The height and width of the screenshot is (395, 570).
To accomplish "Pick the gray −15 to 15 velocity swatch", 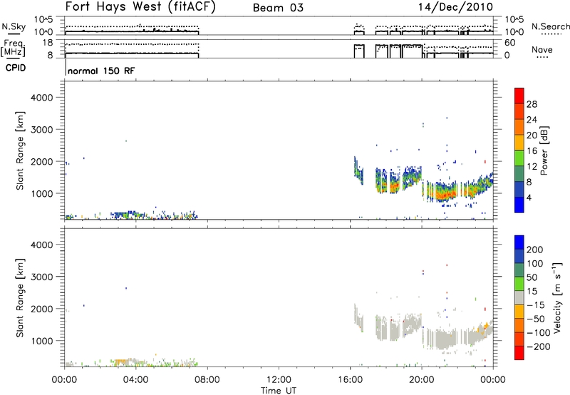I will [x=519, y=297].
